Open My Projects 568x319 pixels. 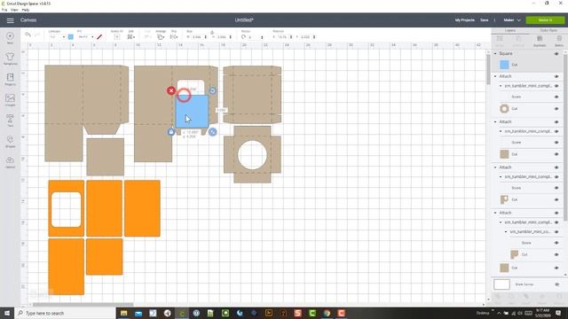click(465, 20)
